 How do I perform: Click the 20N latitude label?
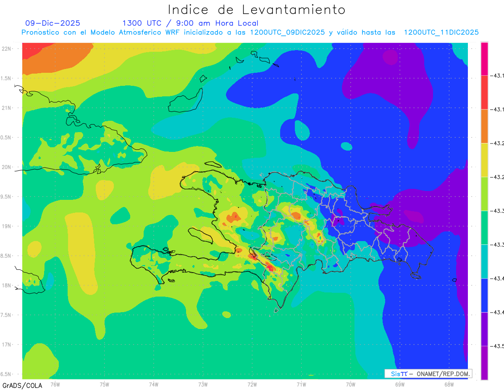(7, 167)
